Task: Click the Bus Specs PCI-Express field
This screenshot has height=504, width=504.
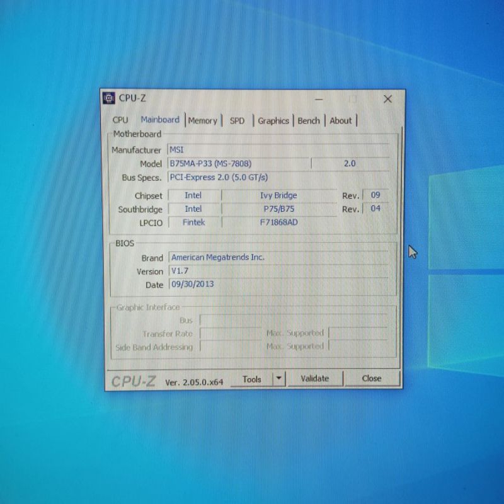Action: point(277,177)
